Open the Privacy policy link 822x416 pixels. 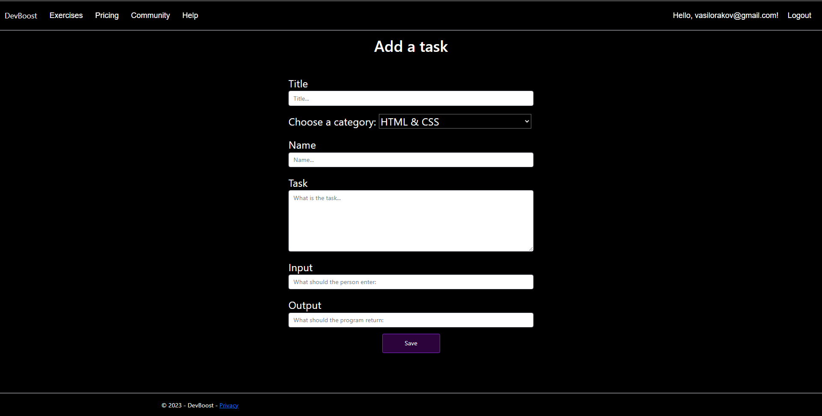pos(229,405)
